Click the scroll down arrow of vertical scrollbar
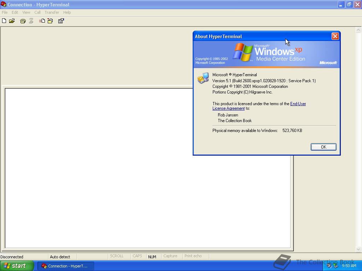 coord(358,249)
